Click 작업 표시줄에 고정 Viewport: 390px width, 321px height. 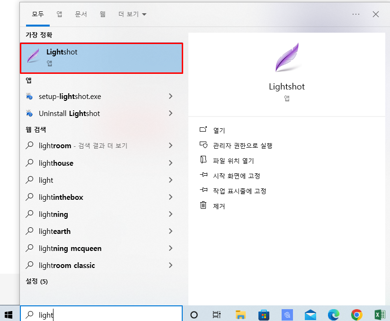tap(240, 191)
